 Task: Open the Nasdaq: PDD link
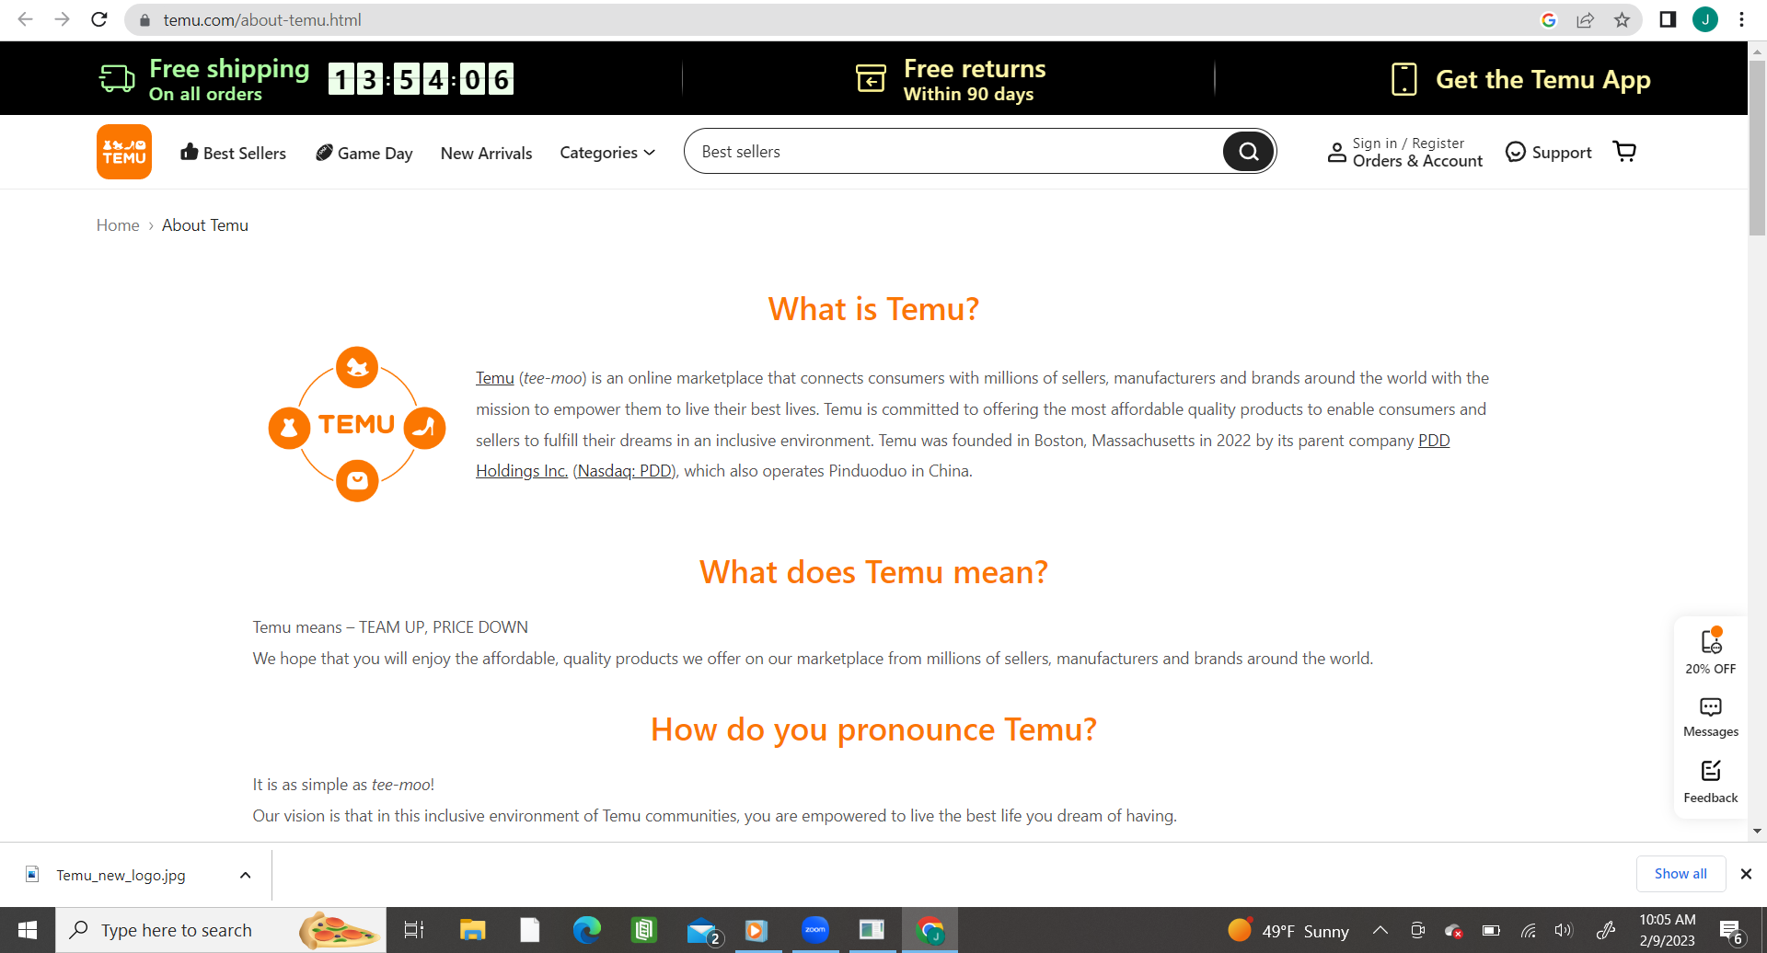click(625, 471)
